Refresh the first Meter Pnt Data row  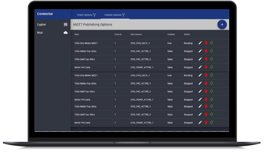[x=211, y=67]
